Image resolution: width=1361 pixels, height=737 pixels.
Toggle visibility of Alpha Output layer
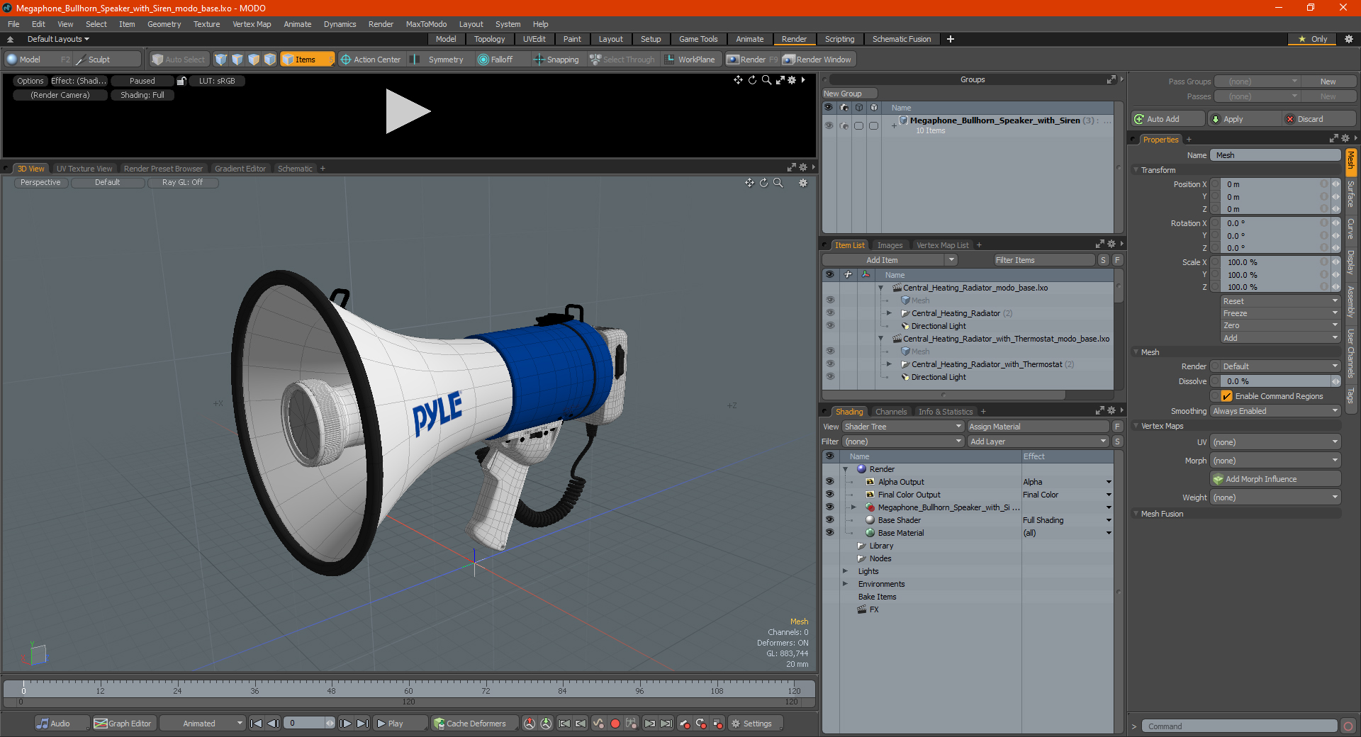click(x=829, y=481)
